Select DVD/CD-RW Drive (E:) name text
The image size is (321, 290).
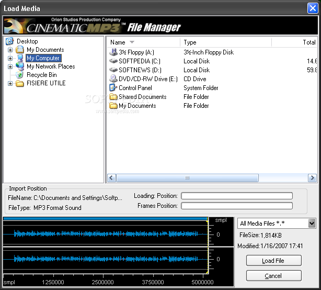148,79
